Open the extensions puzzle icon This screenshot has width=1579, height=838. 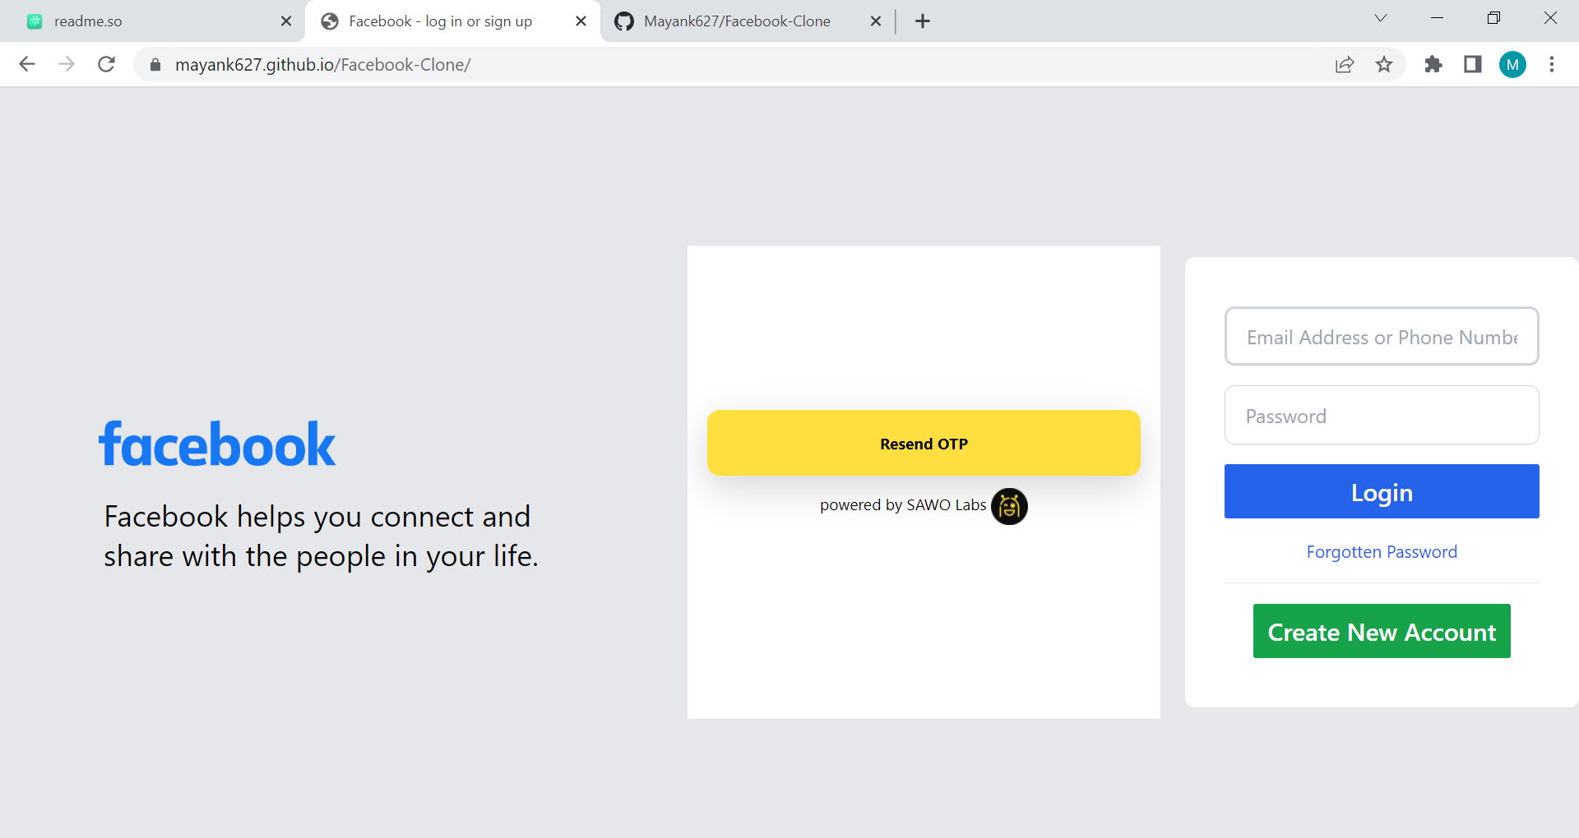coord(1433,64)
